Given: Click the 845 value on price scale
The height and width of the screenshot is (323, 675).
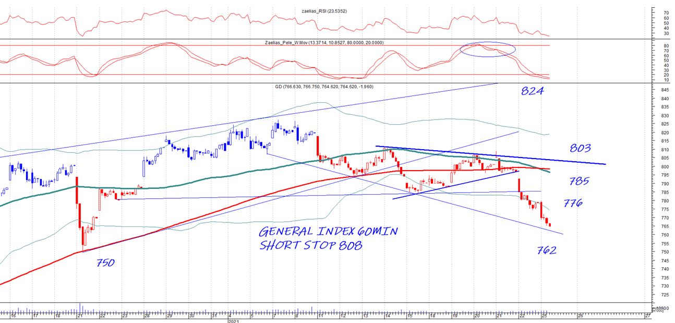Looking at the screenshot, I should [x=665, y=90].
